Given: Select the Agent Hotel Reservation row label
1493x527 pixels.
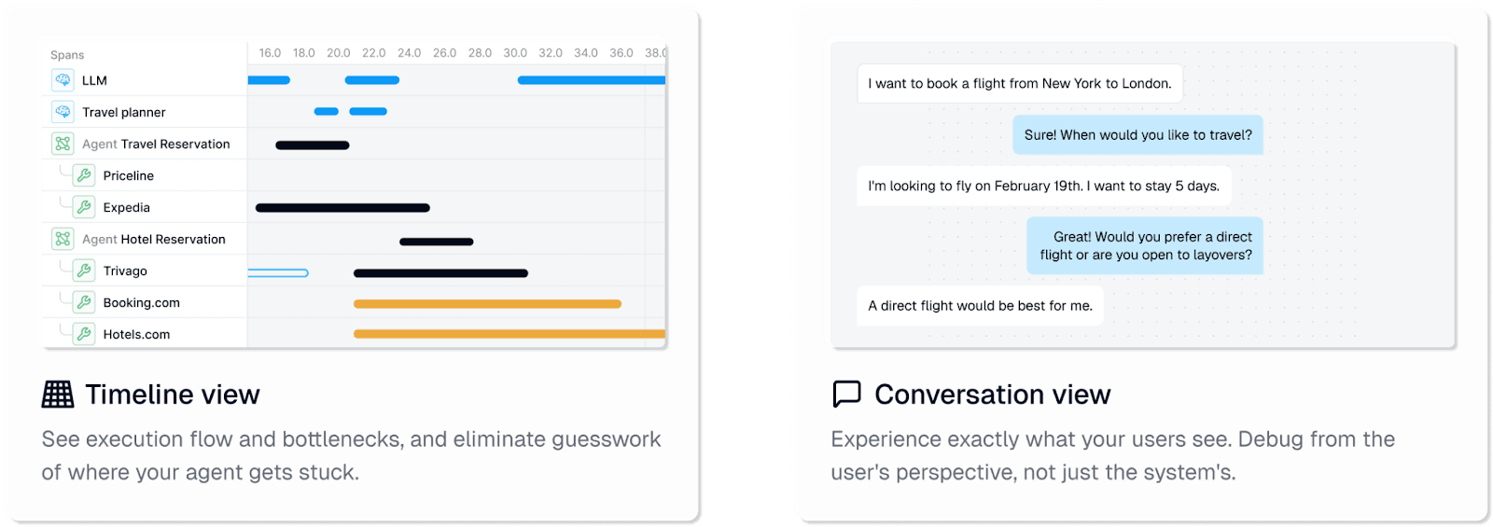Looking at the screenshot, I should point(154,239).
